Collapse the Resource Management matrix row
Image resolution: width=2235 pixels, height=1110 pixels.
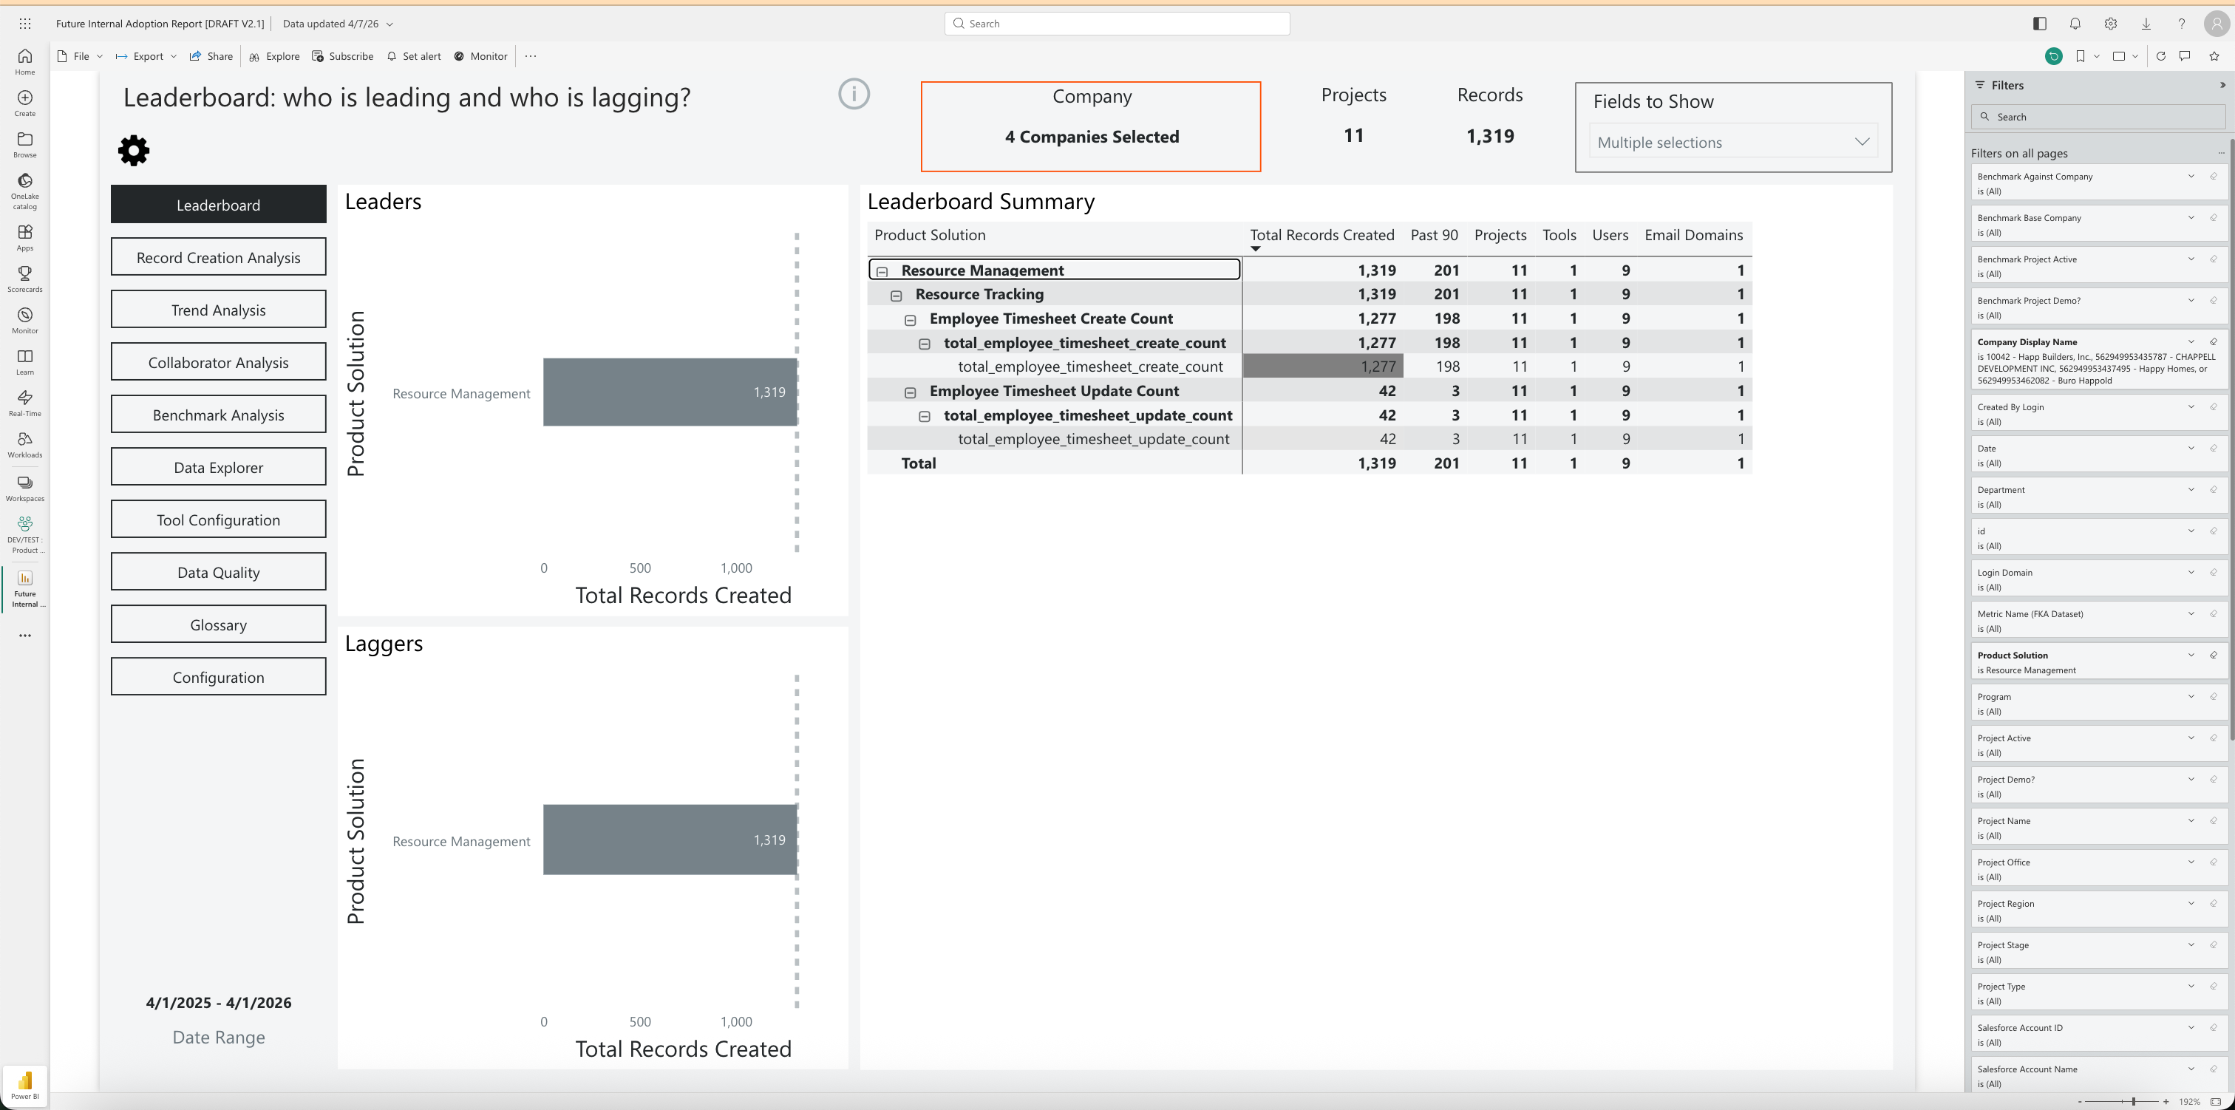click(x=882, y=272)
